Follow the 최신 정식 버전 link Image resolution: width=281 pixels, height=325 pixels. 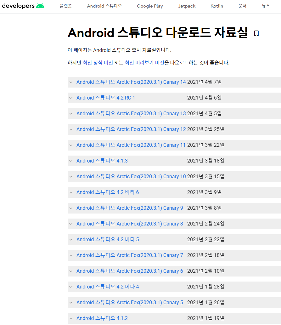click(98, 63)
